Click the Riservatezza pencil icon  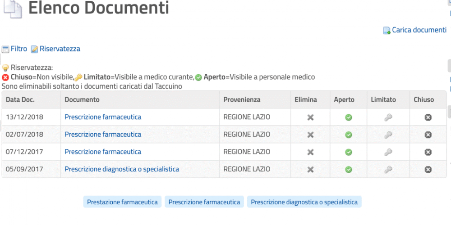[35, 49]
